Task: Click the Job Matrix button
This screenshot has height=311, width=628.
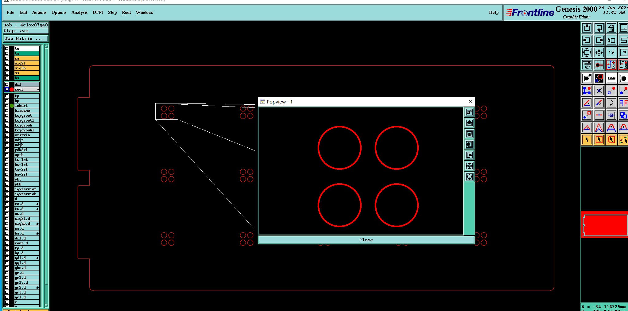Action: click(x=26, y=38)
